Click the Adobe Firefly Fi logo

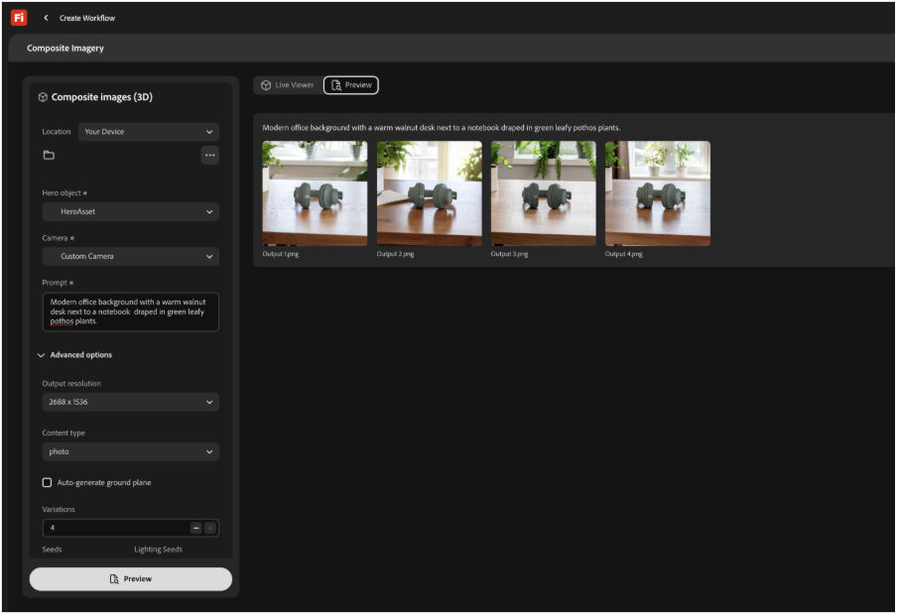[18, 18]
